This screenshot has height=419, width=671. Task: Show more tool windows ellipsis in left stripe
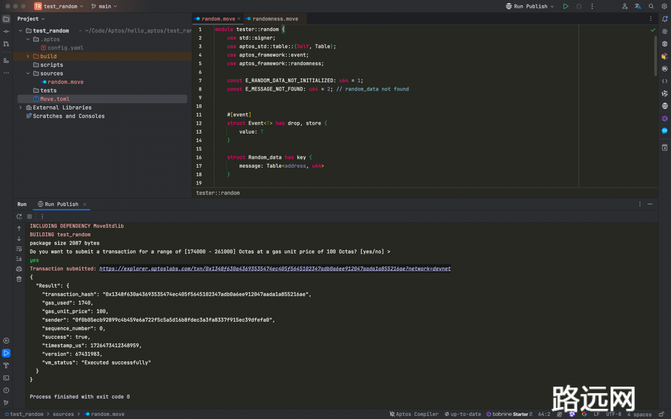(6, 73)
